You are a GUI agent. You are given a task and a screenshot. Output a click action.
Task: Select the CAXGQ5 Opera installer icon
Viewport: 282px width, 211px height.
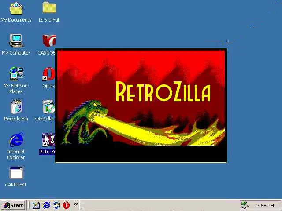pos(49,41)
